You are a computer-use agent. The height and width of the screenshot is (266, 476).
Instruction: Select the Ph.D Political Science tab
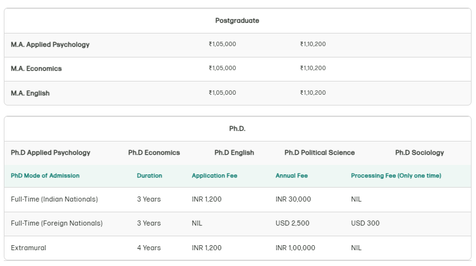pos(319,152)
